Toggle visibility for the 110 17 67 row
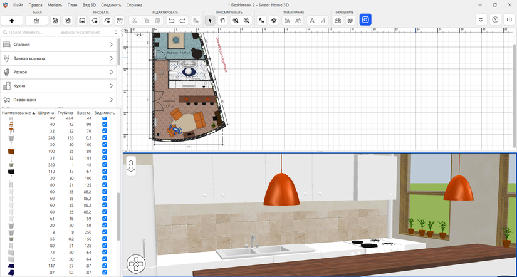Viewport: 517px width, 277px height. coord(105,172)
